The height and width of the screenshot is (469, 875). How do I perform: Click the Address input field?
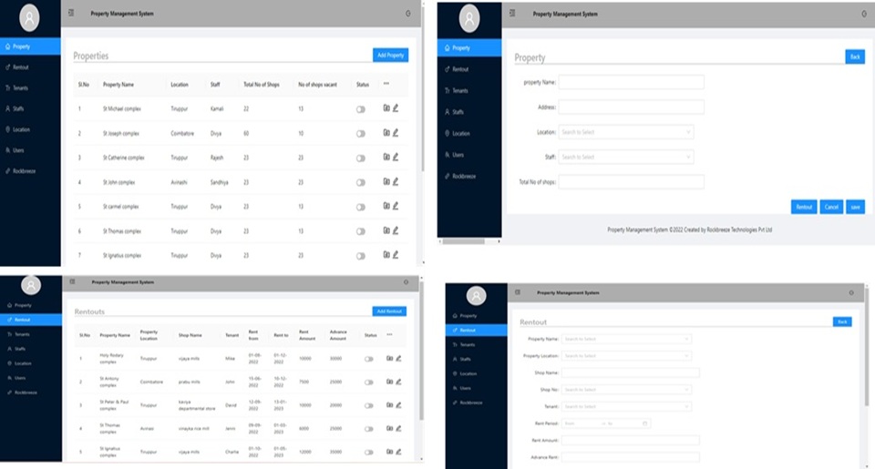point(631,107)
